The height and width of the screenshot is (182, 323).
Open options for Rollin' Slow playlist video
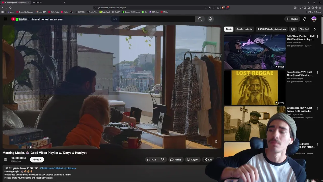pyautogui.click(x=317, y=36)
